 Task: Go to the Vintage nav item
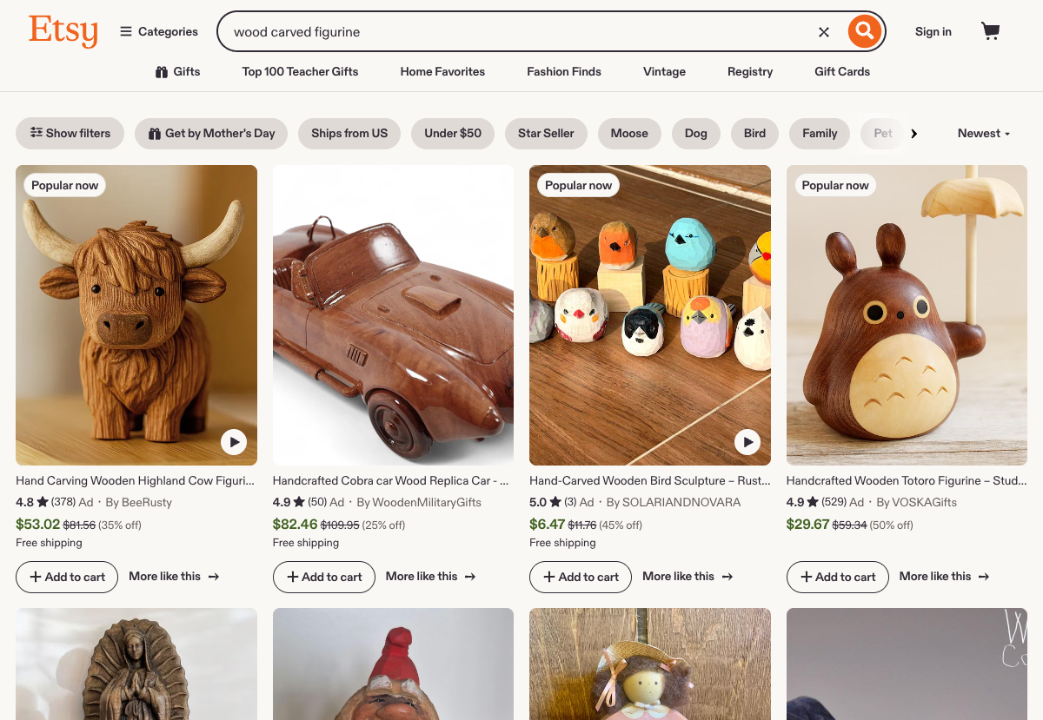pyautogui.click(x=664, y=72)
